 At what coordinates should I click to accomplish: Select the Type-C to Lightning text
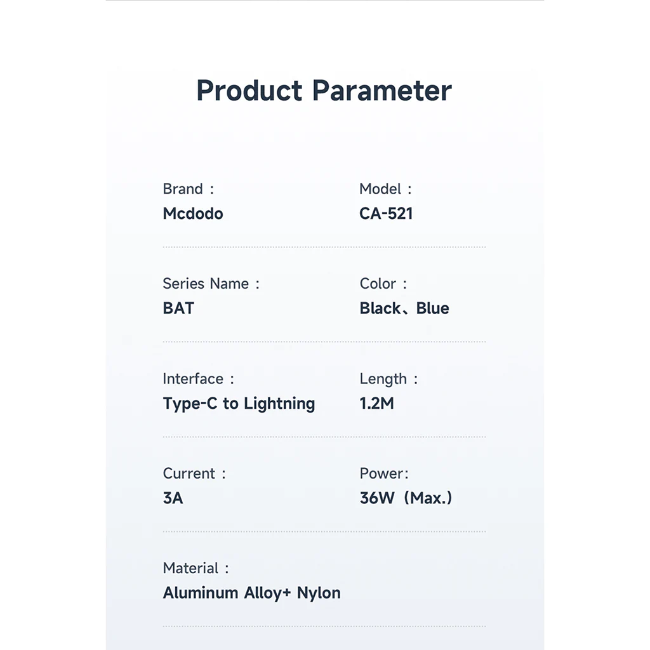click(x=239, y=404)
